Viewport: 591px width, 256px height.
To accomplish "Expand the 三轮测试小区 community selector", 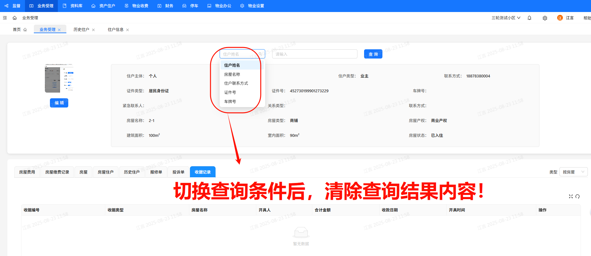I will (506, 18).
